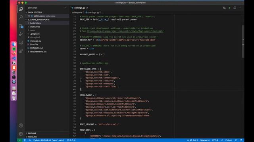
Task: Collapse the Open Editors section
Action: click(35, 12)
